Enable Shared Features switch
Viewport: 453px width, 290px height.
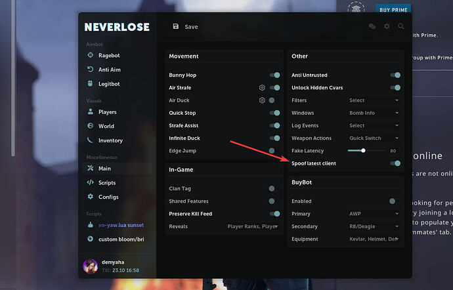(x=272, y=201)
